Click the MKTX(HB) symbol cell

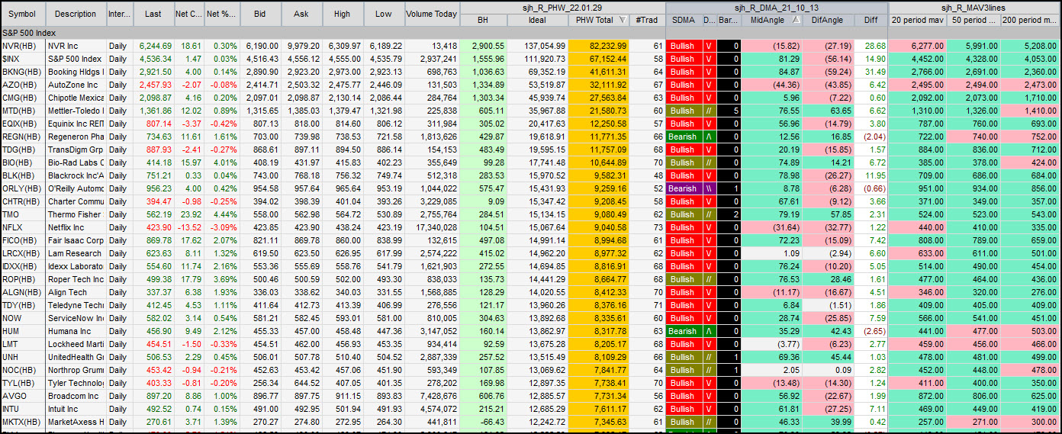point(23,423)
